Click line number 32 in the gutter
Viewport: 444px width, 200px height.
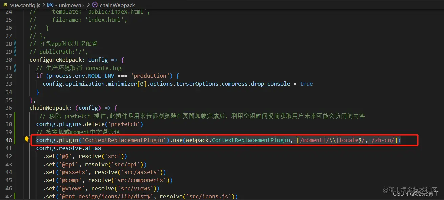tap(9, 76)
